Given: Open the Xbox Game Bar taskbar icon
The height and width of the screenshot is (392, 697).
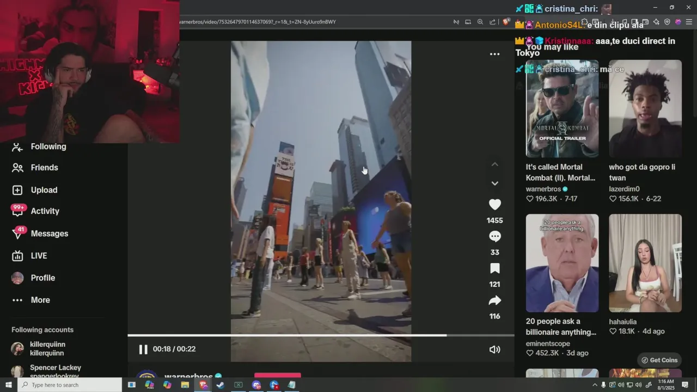Looking at the screenshot, I should pyautogui.click(x=239, y=385).
